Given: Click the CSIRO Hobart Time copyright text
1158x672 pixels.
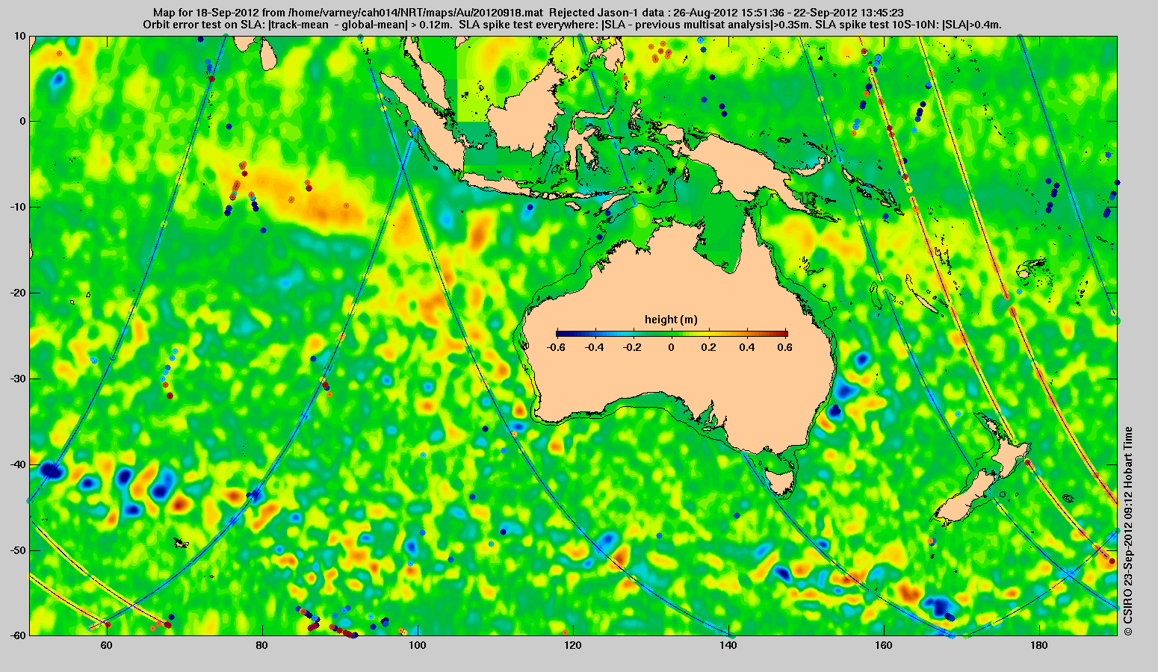Looking at the screenshot, I should click(x=1128, y=531).
